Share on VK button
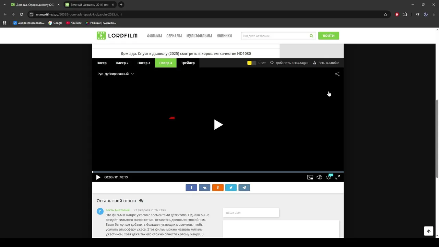The image size is (439, 247). click(204, 187)
